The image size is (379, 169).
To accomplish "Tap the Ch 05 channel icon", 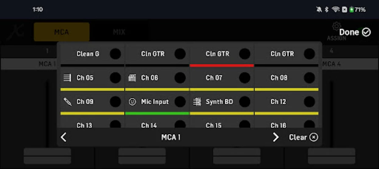I will [67, 78].
